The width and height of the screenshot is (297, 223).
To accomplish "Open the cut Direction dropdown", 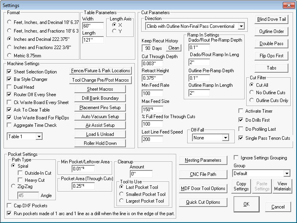I will [241, 26].
